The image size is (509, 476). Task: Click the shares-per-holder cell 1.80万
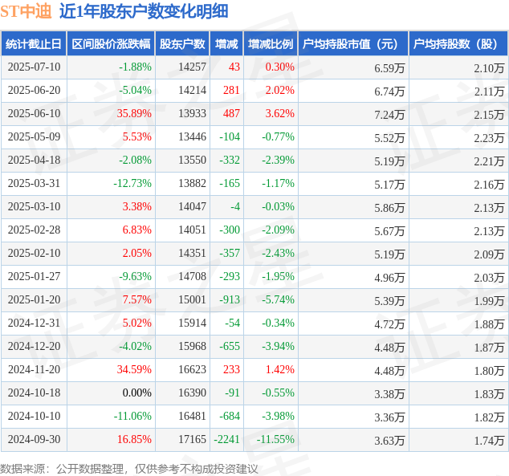point(489,371)
